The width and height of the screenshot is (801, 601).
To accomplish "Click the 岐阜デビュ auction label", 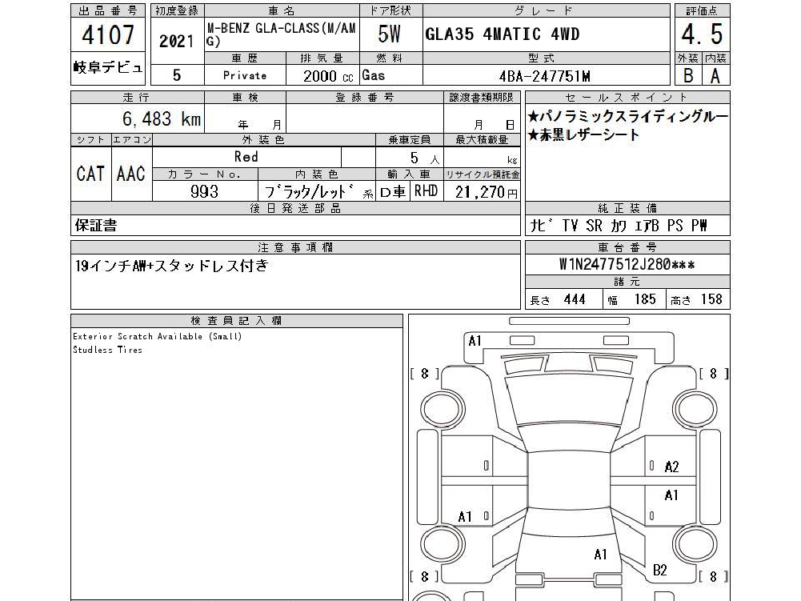I will [108, 67].
